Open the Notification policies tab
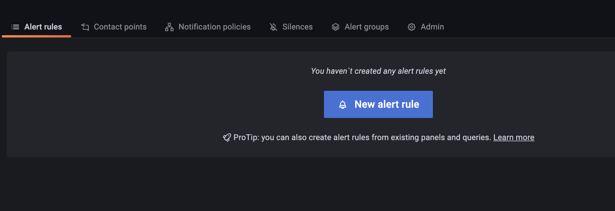This screenshot has height=211, width=615. pyautogui.click(x=214, y=27)
